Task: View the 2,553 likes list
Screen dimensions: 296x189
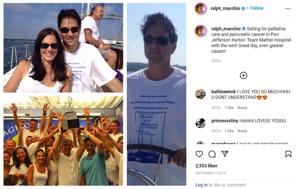Action: pos(206,166)
